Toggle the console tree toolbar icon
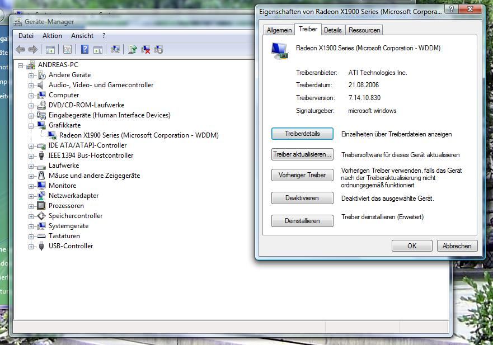493x345 pixels. coord(50,50)
